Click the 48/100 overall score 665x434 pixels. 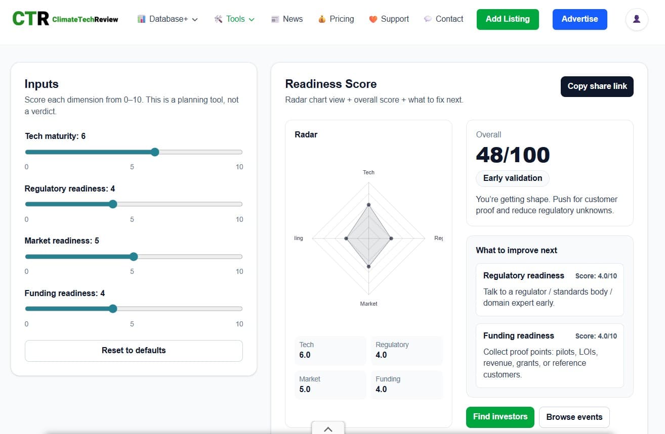513,155
